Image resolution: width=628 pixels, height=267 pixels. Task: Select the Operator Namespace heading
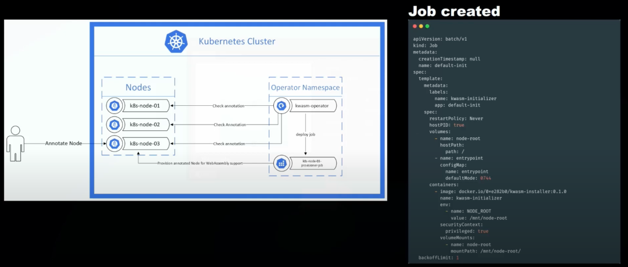click(305, 87)
